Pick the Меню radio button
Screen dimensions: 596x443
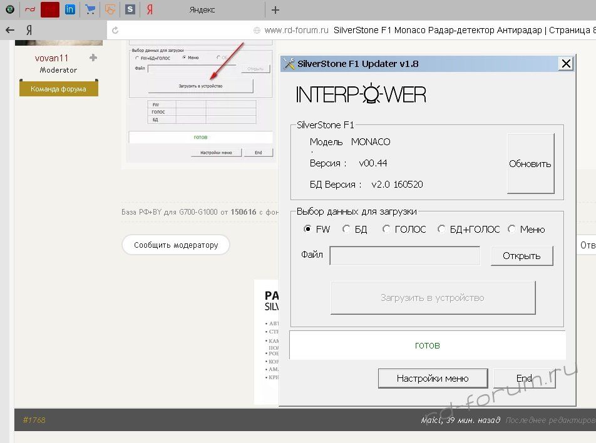tap(511, 229)
